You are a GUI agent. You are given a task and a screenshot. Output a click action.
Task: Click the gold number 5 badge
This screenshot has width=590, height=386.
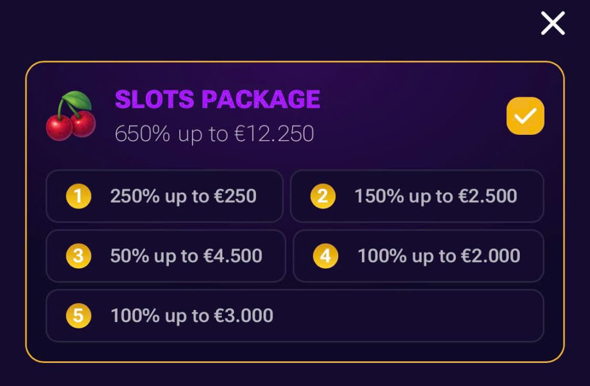point(78,316)
